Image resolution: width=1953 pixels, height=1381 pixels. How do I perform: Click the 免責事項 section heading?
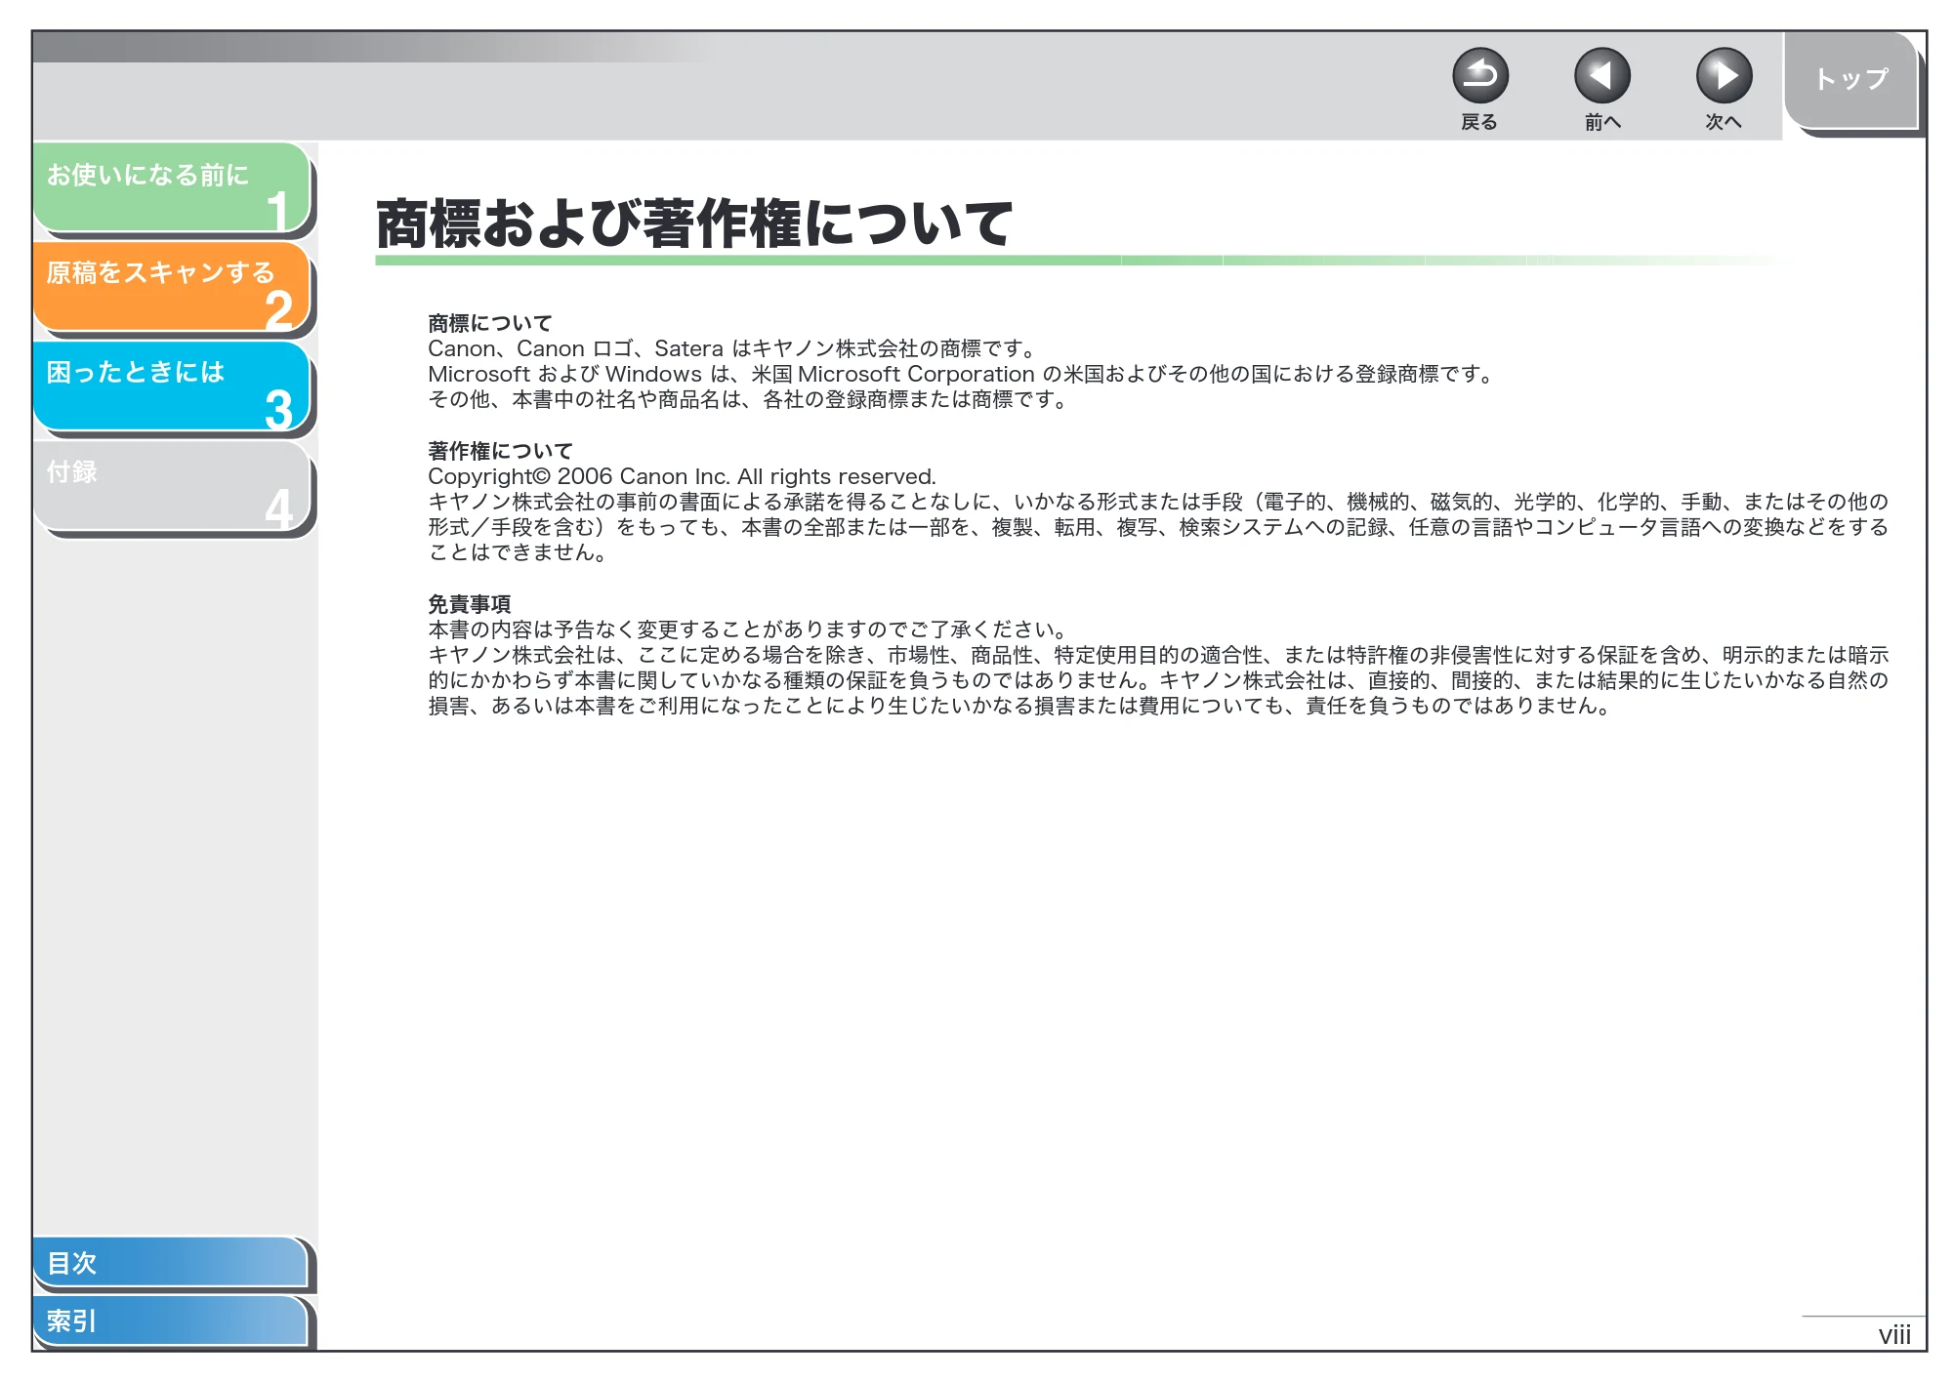[x=470, y=604]
